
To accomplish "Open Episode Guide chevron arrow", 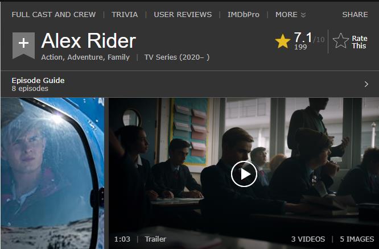I will click(x=366, y=84).
